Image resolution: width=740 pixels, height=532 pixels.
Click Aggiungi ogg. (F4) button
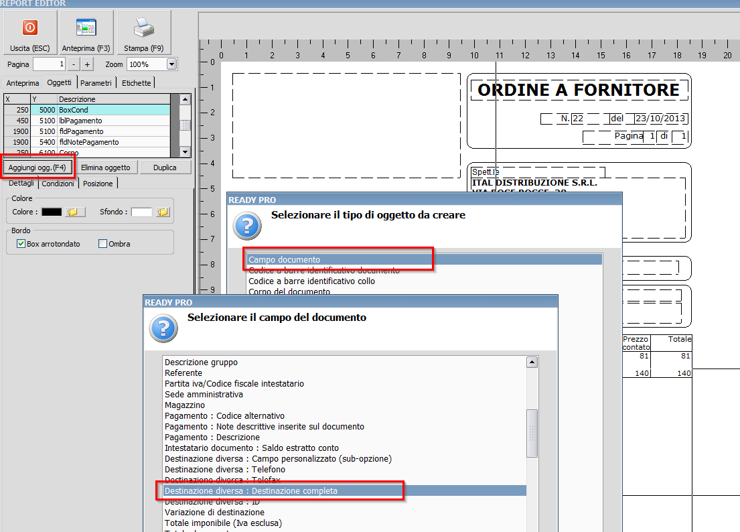(x=37, y=168)
